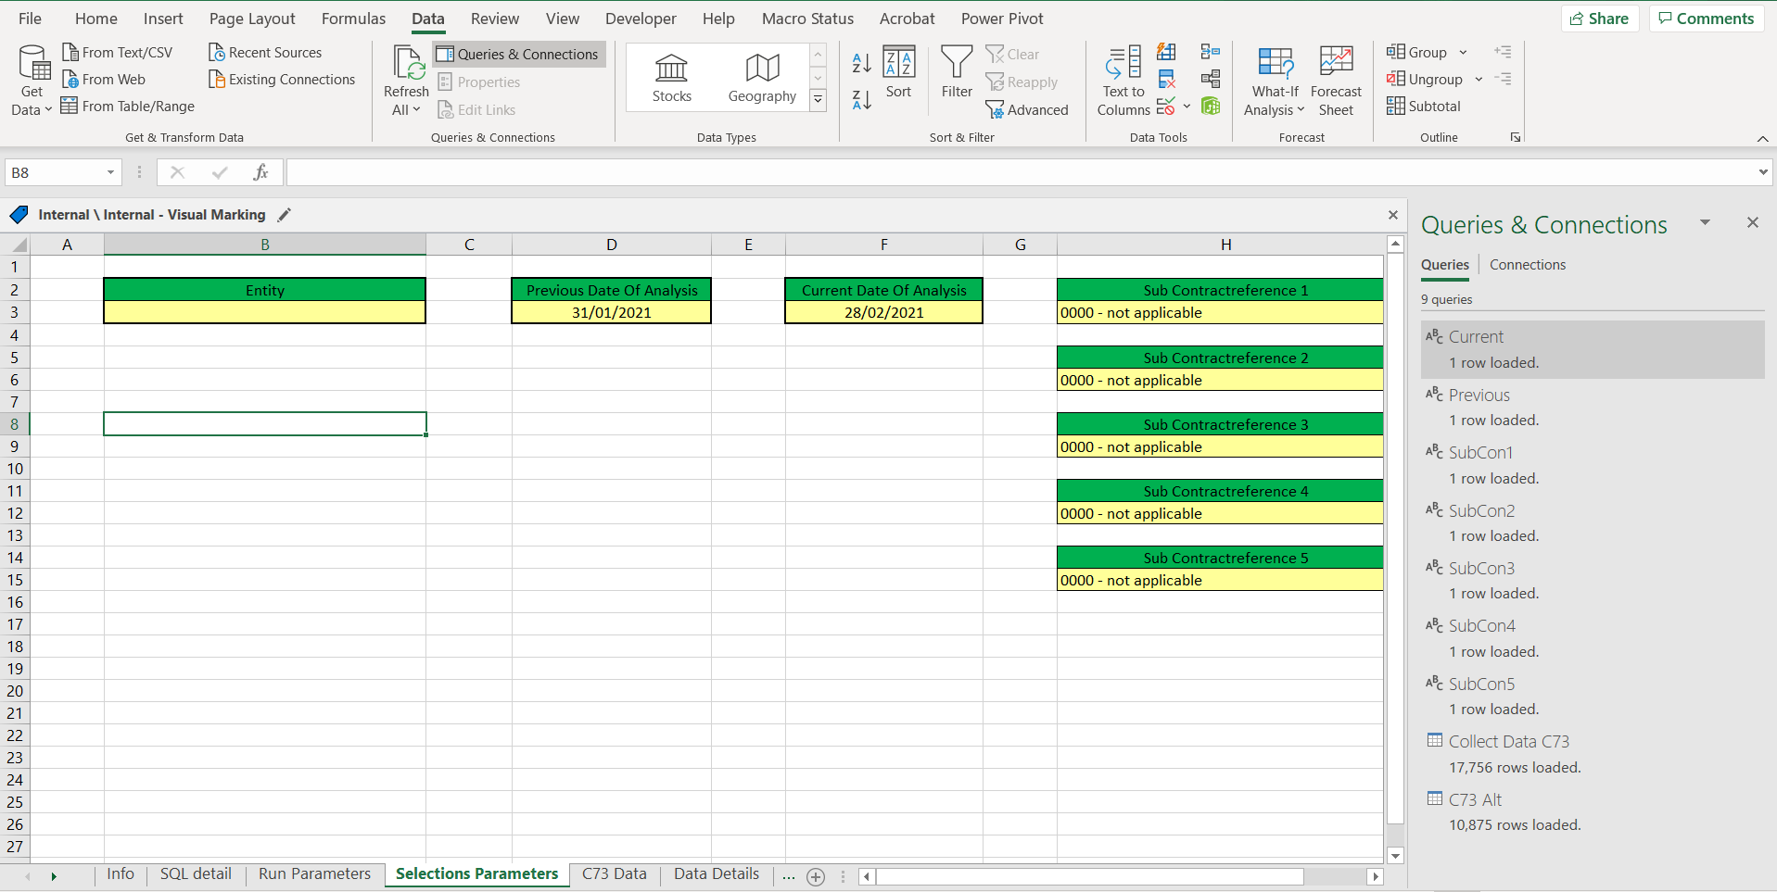Open the Data Validation dropdown arrow
The image size is (1777, 892).
(1187, 107)
